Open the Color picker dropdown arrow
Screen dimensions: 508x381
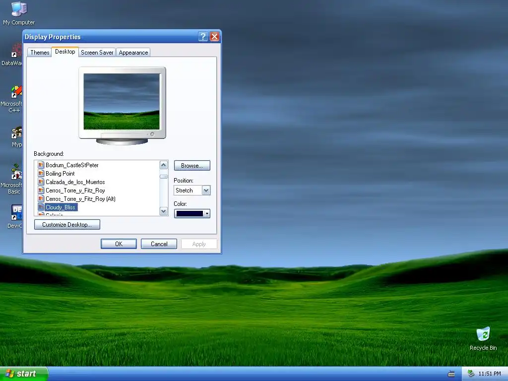[x=207, y=213]
